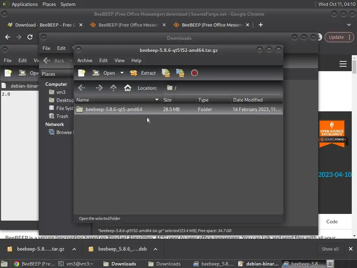Expand options for tar.gz download

(74, 249)
